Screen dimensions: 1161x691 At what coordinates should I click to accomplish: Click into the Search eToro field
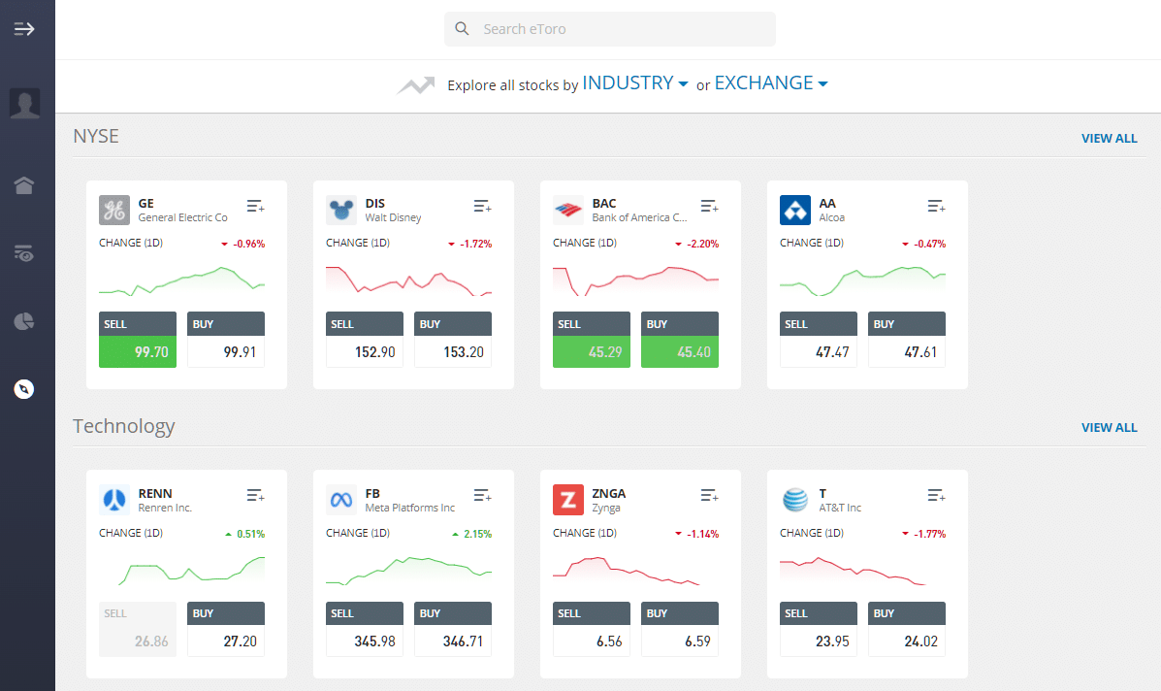pyautogui.click(x=610, y=29)
